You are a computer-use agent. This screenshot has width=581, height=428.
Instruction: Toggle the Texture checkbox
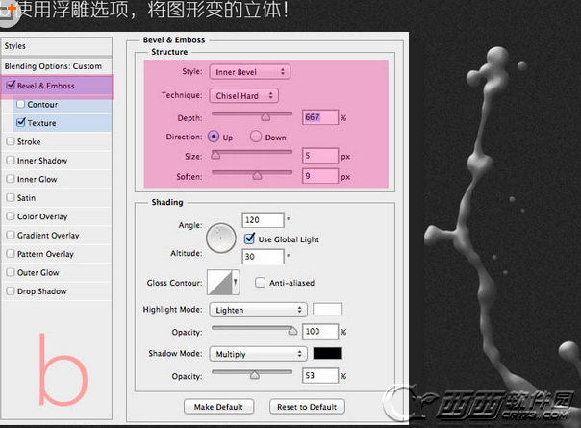point(21,122)
